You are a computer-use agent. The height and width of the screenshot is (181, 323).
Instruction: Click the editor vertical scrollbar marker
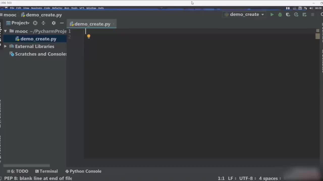tap(317, 36)
